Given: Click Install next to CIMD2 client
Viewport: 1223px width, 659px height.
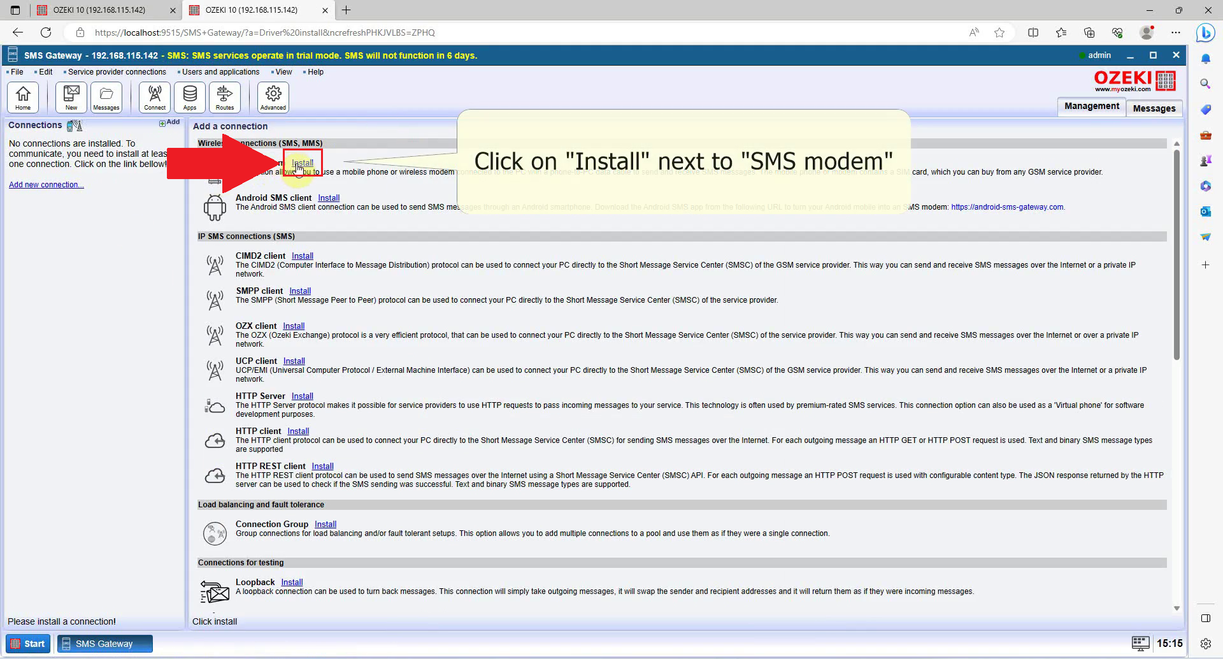Looking at the screenshot, I should 303,256.
